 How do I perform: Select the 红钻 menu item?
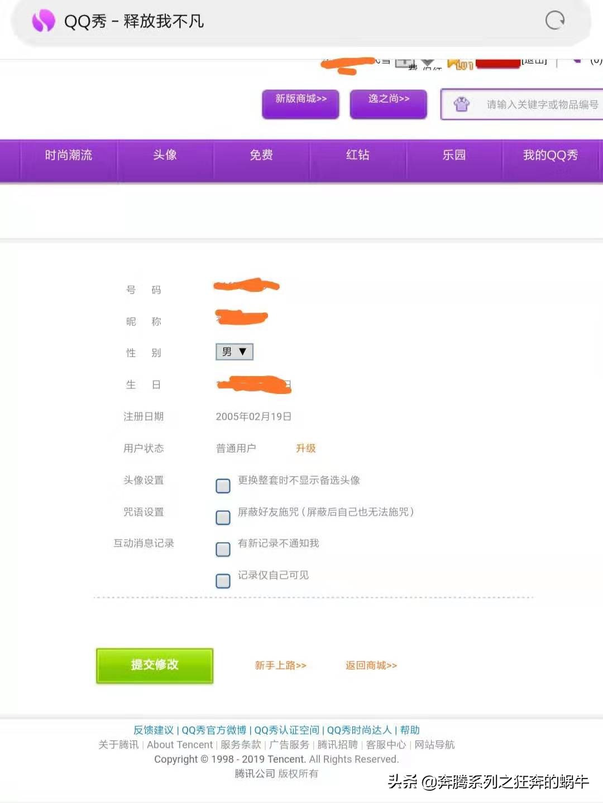[357, 156]
